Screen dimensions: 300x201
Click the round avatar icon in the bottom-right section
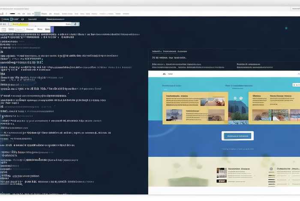[x=271, y=169]
